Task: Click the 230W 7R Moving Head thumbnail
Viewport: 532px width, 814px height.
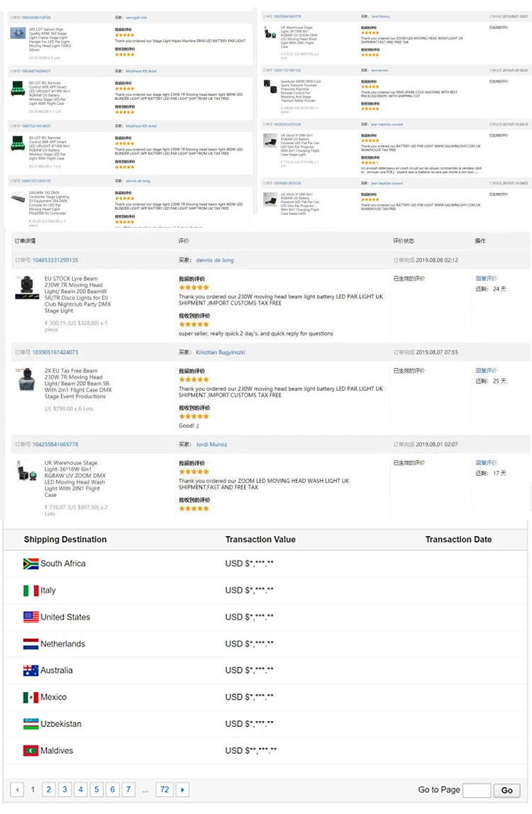Action: 28,287
